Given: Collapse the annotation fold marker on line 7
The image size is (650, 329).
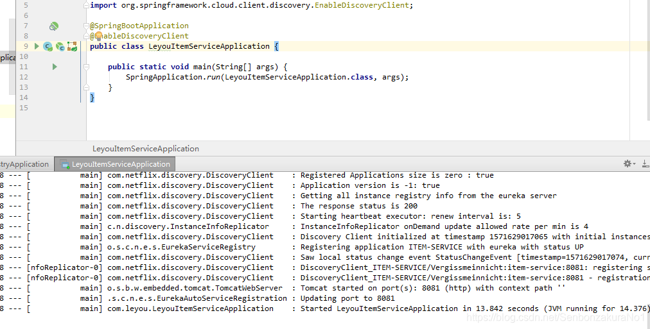Looking at the screenshot, I should [x=86, y=26].
